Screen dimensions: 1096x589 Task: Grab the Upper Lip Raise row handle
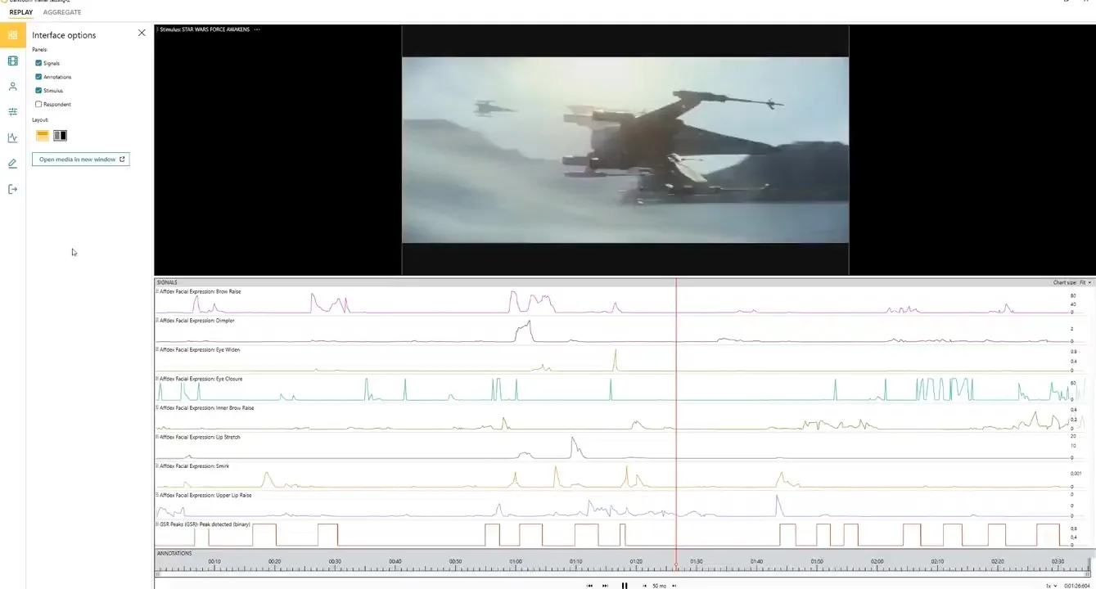(x=157, y=495)
